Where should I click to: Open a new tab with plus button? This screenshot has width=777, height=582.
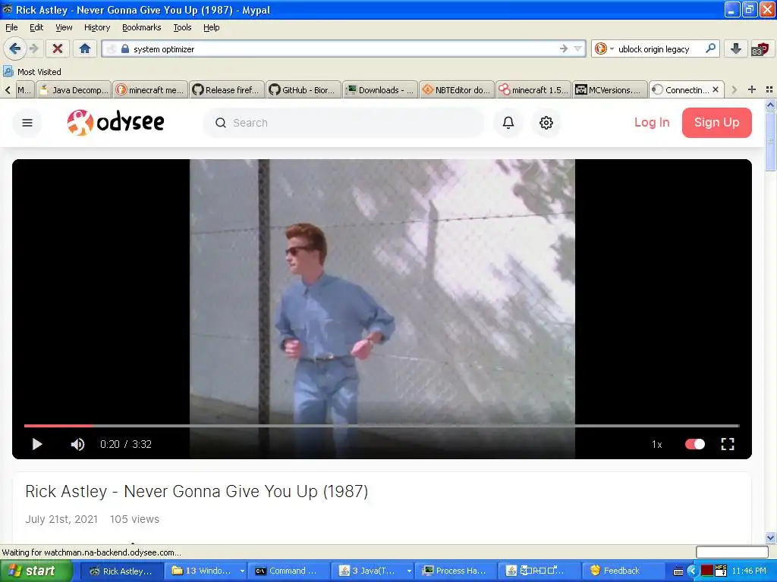[752, 89]
